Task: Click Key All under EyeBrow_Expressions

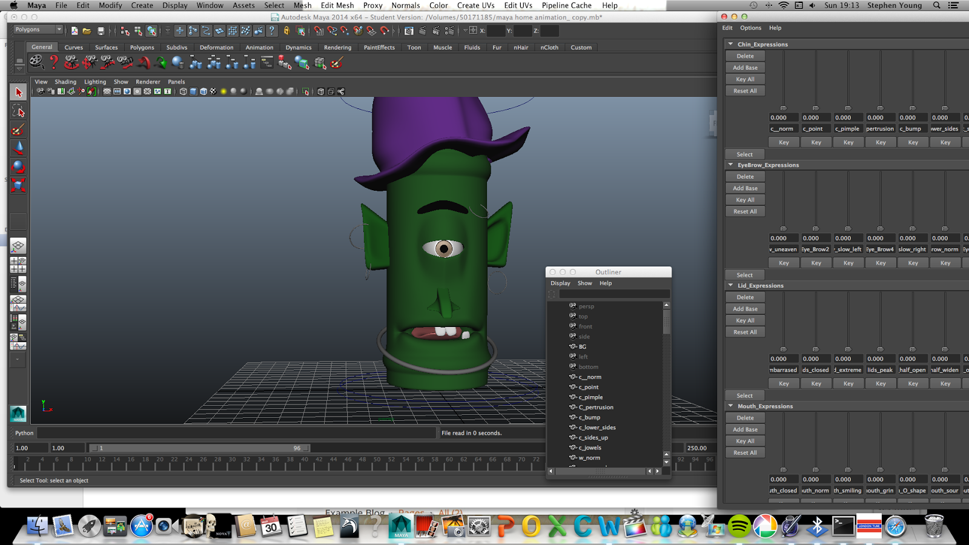Action: [x=744, y=199]
